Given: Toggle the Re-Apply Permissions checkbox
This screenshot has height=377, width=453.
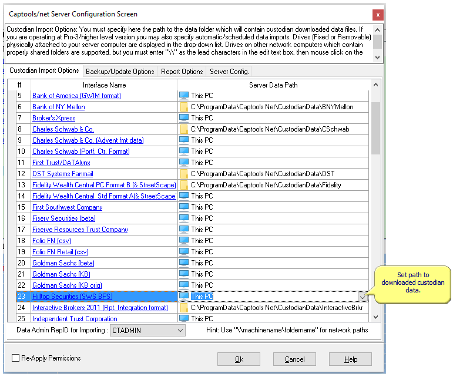Looking at the screenshot, I should [15, 358].
